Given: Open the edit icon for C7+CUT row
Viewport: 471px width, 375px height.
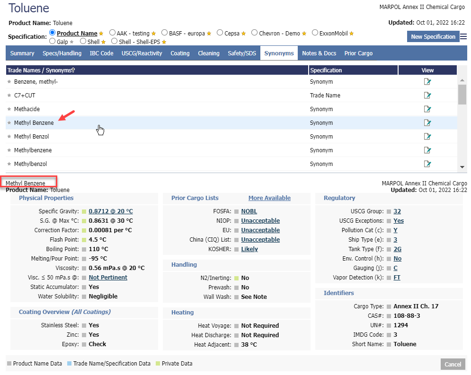Looking at the screenshot, I should [427, 96].
